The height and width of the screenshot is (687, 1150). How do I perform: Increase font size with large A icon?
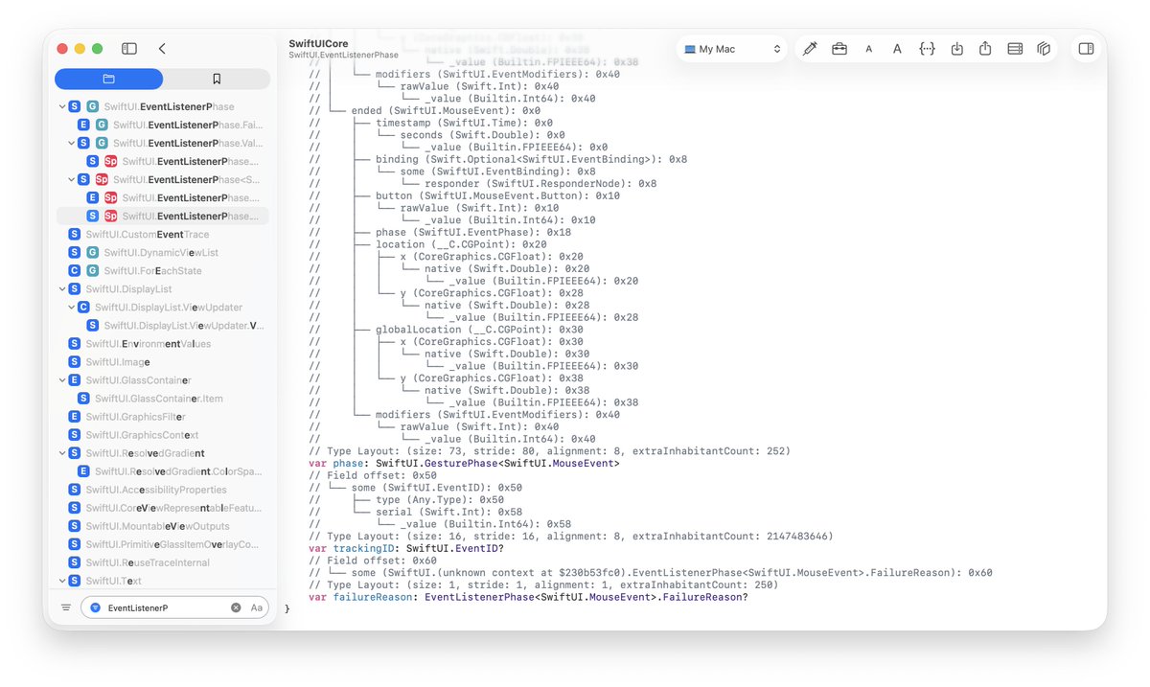pyautogui.click(x=897, y=49)
